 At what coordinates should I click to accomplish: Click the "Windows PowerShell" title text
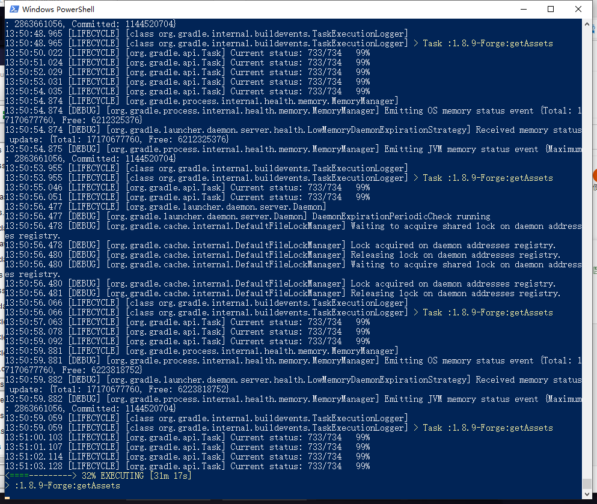tap(58, 10)
